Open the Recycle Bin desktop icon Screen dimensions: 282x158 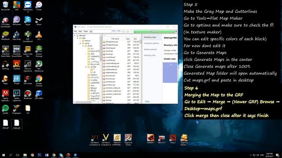pyautogui.click(x=5, y=6)
